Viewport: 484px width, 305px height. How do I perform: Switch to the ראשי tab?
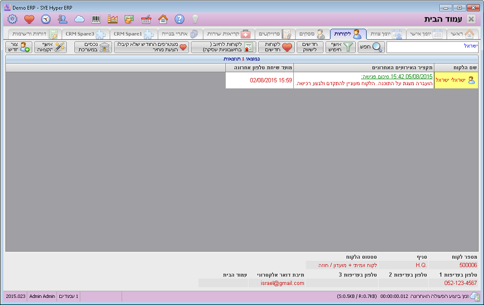[x=462, y=34]
